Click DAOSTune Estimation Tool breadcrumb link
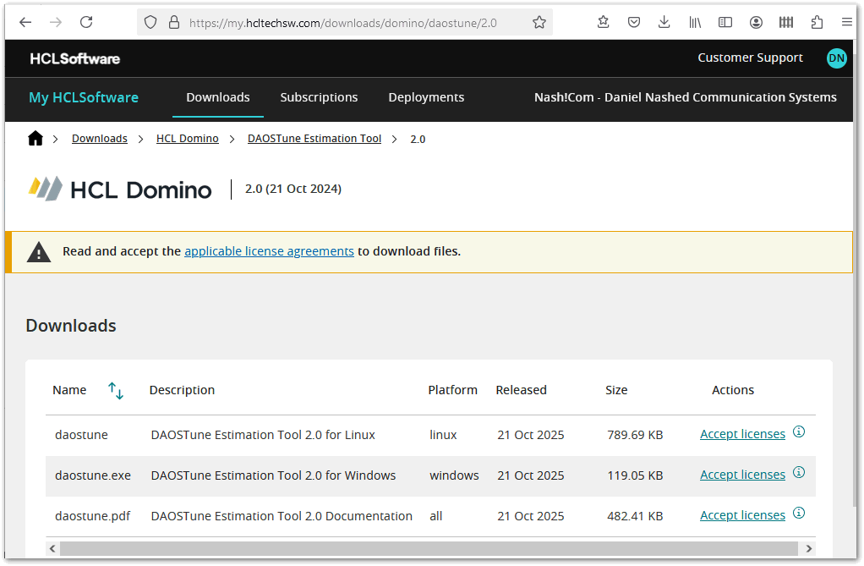 (x=314, y=139)
